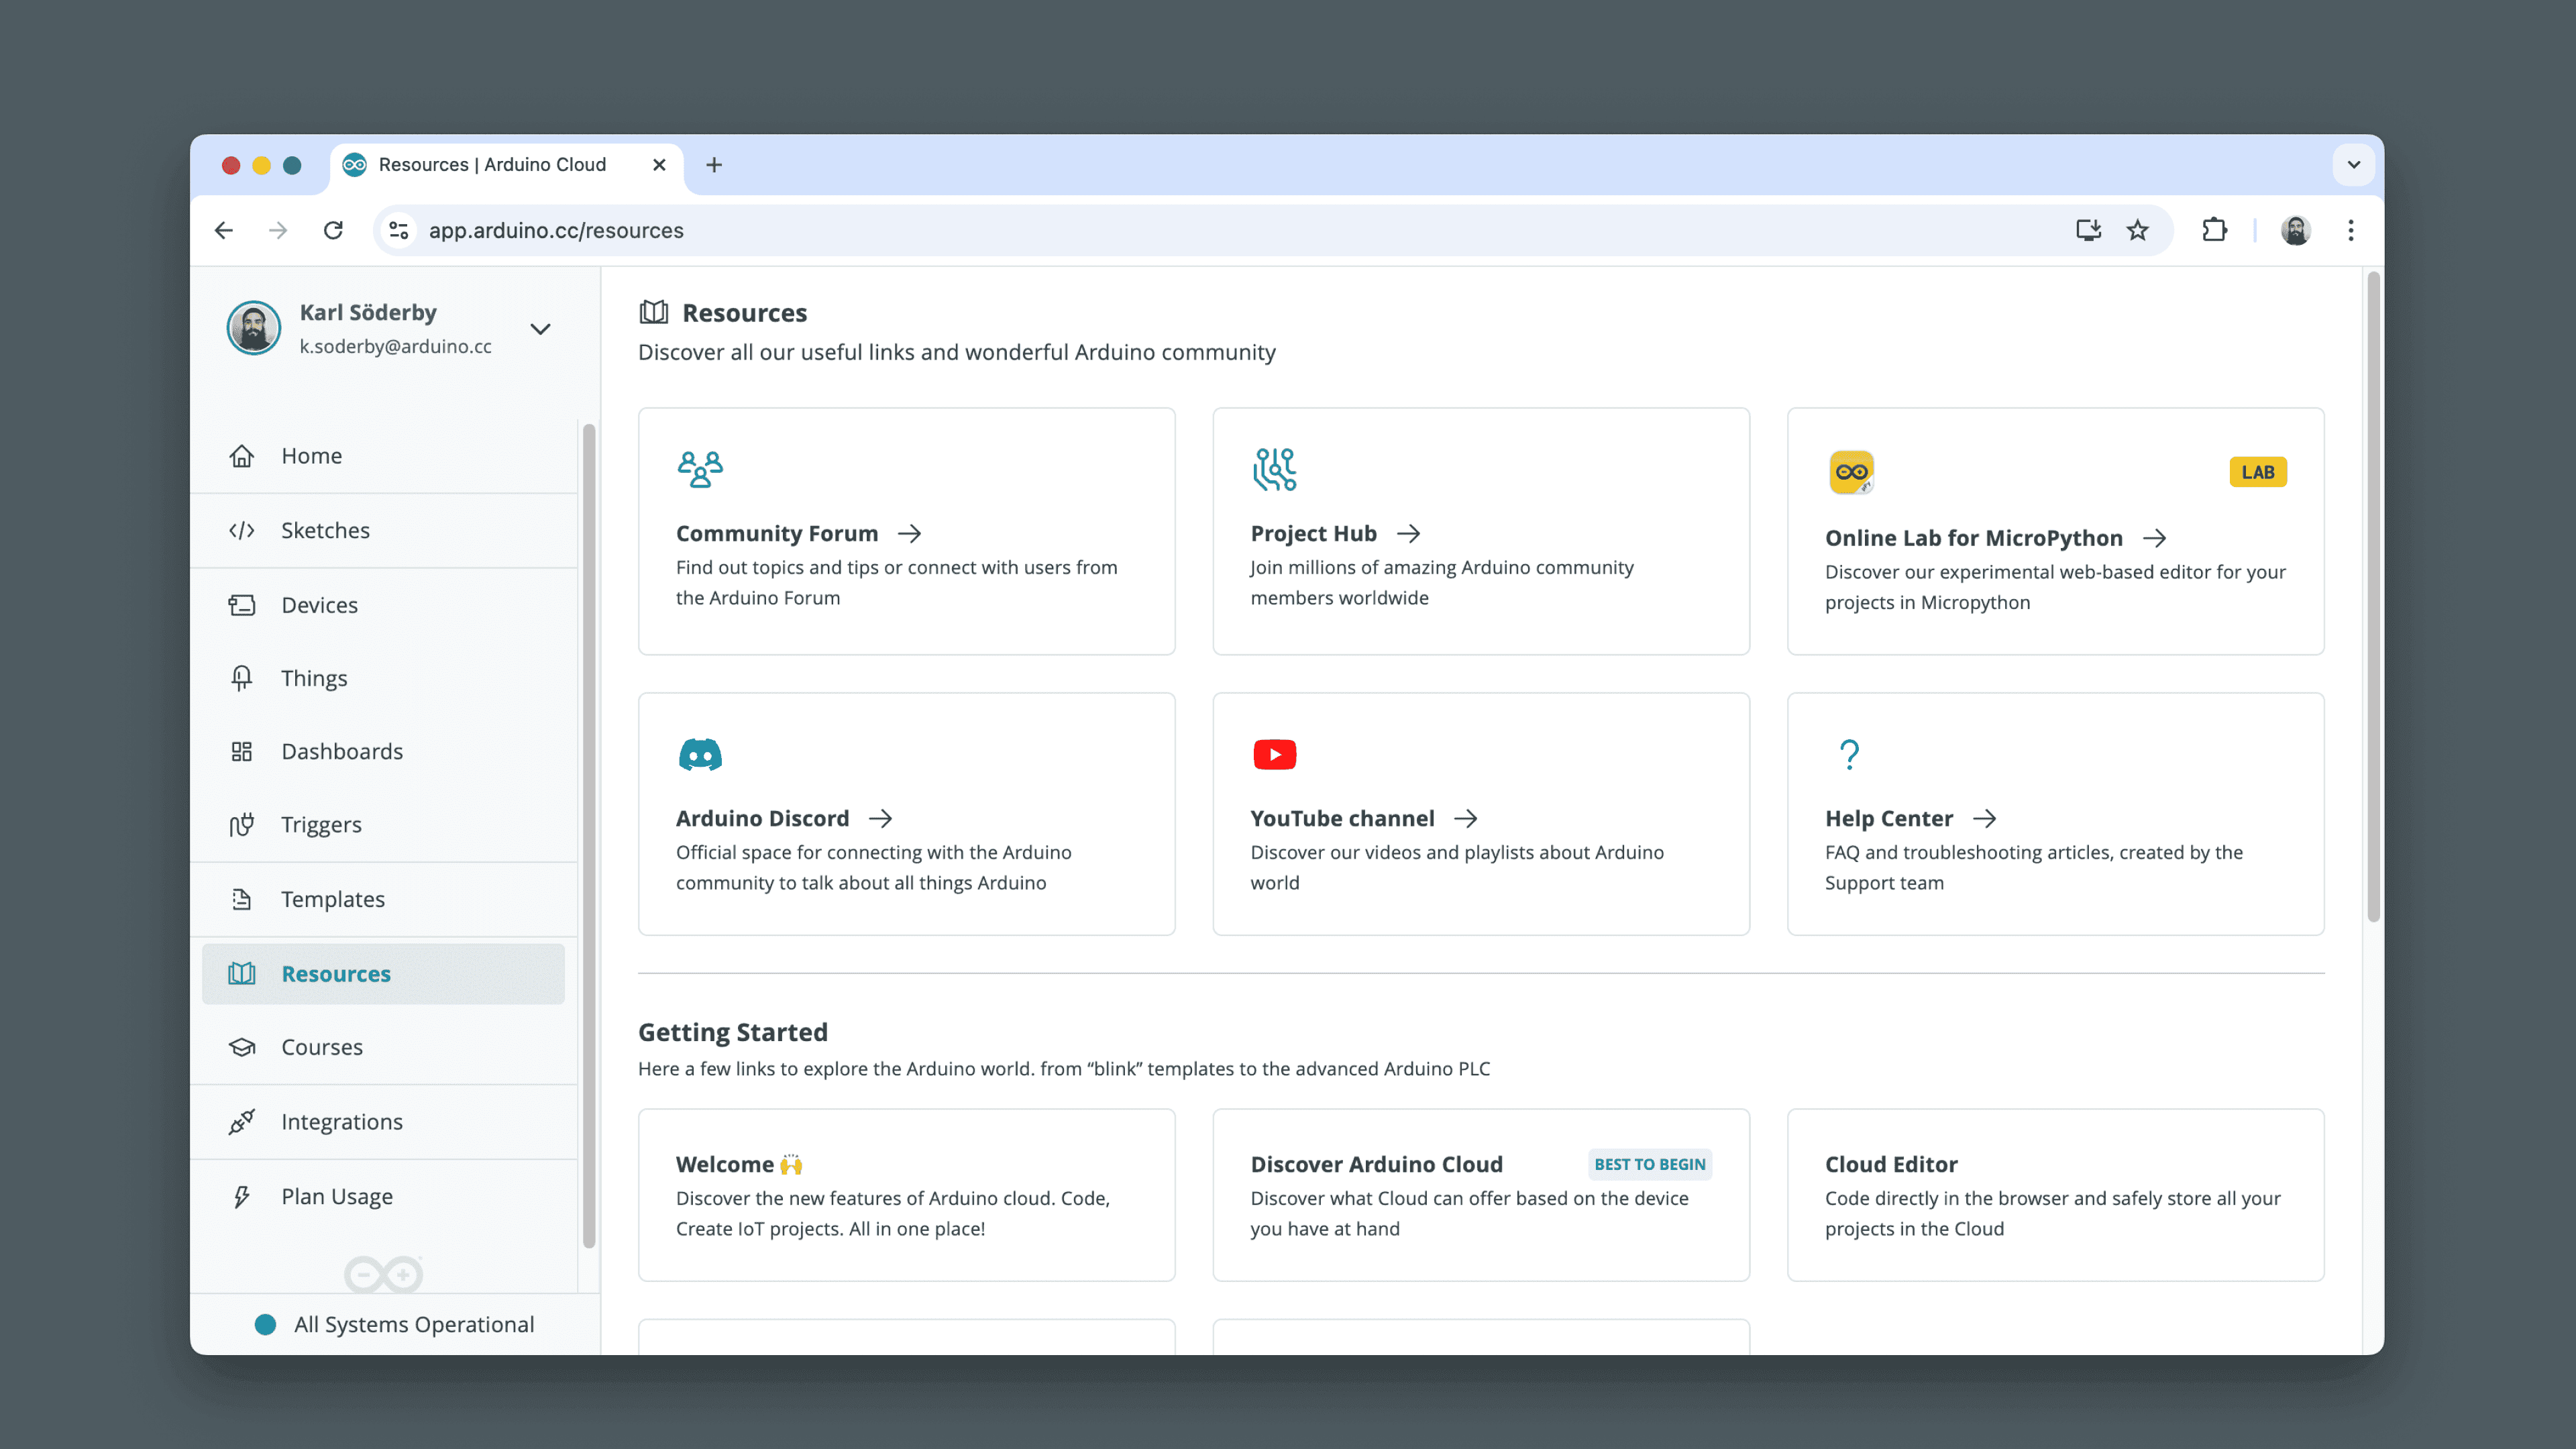Open Dashboards from the sidebar
Screen dimensions: 2576x1449
pos(341,751)
